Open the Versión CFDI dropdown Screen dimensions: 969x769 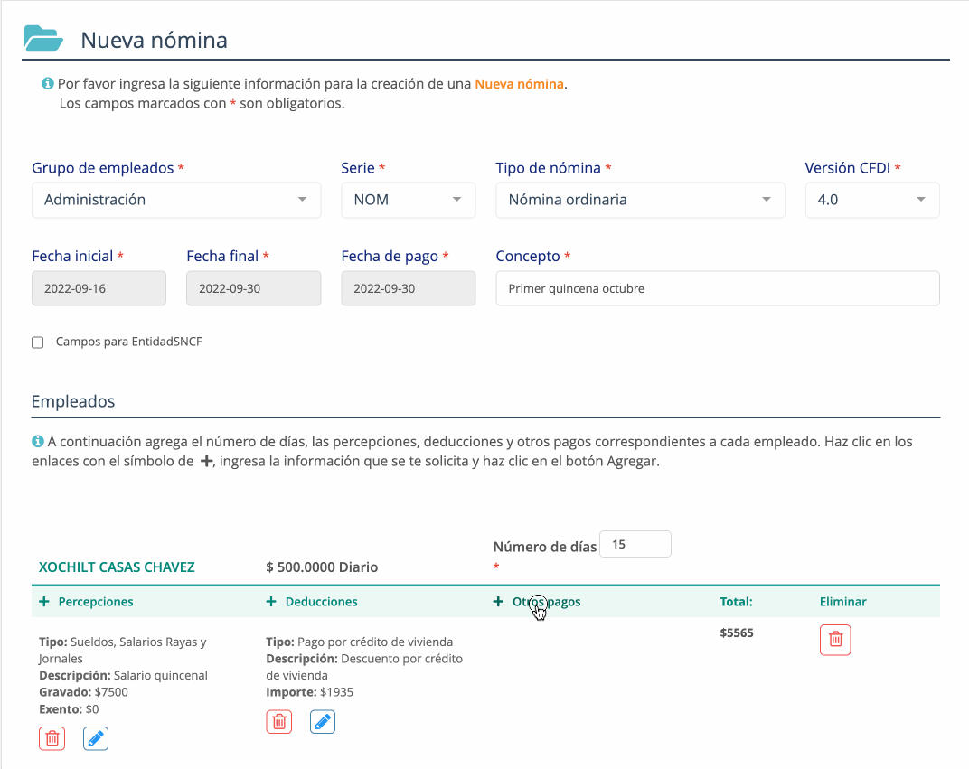point(872,200)
